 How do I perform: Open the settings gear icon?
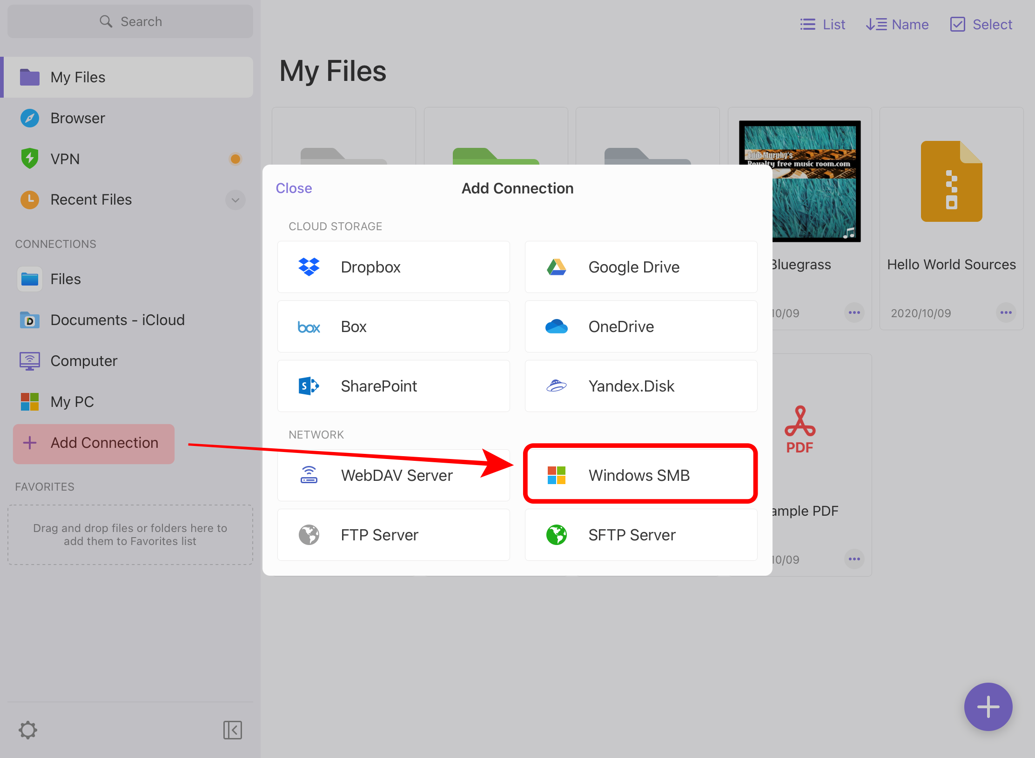[28, 730]
